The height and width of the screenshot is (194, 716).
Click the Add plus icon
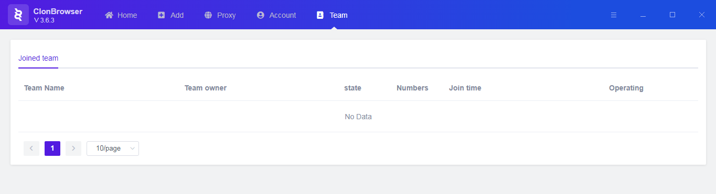coord(162,15)
